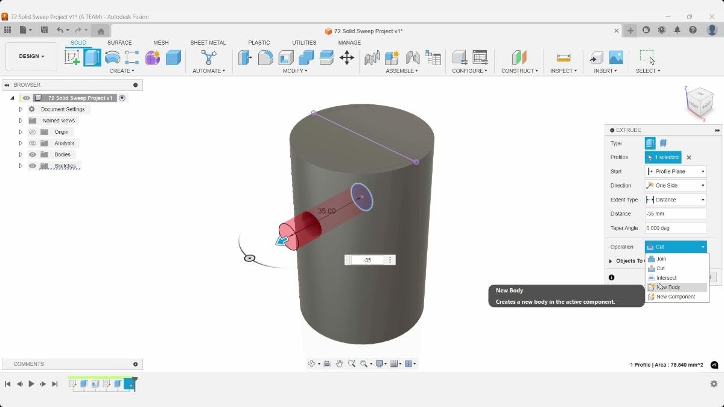Open the Help question mark icon
724x407 pixels.
693,30
